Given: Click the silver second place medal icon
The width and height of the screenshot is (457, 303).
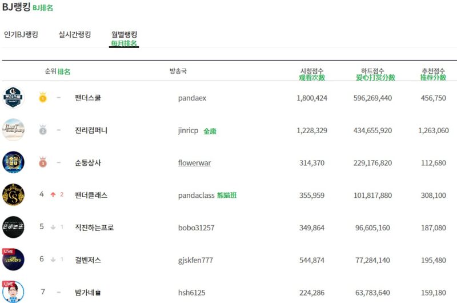Looking at the screenshot, I should (x=42, y=130).
